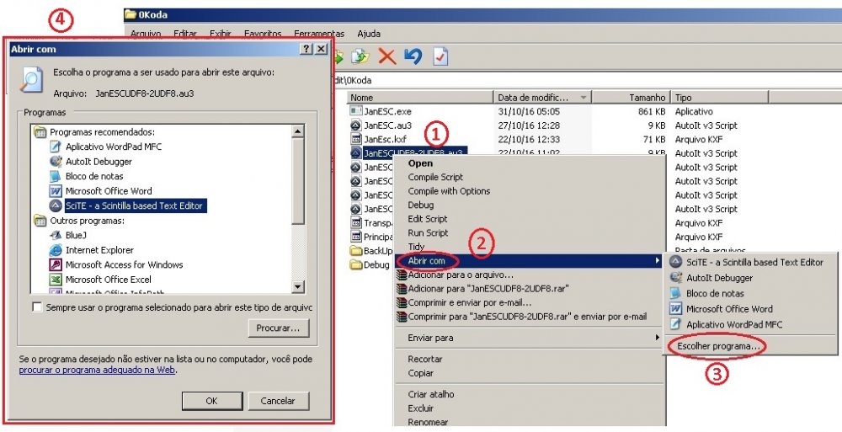842x432 pixels.
Task: Click Programas recomendados group header
Action: (x=102, y=132)
